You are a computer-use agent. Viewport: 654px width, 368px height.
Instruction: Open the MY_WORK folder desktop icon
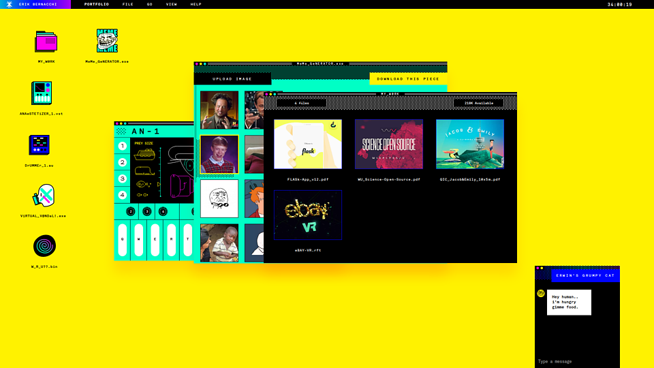pyautogui.click(x=46, y=42)
